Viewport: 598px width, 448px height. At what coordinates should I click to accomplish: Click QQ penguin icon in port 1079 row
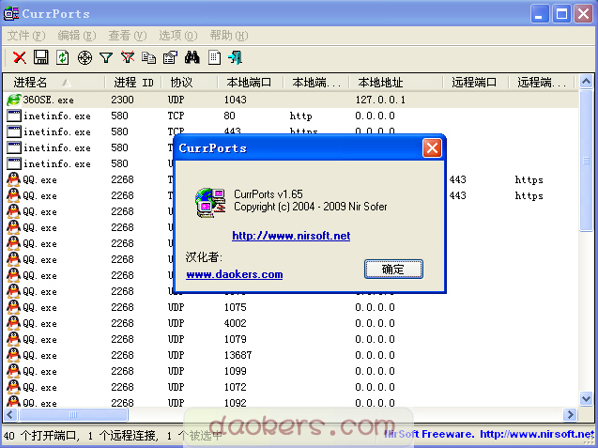(x=13, y=339)
